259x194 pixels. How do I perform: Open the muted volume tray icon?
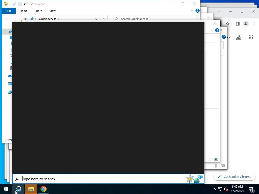226,189
